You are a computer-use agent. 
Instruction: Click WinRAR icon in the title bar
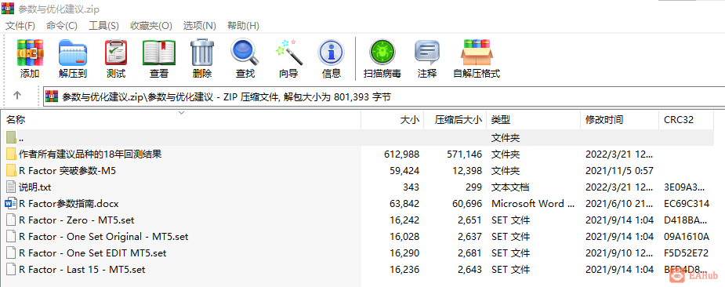point(7,9)
